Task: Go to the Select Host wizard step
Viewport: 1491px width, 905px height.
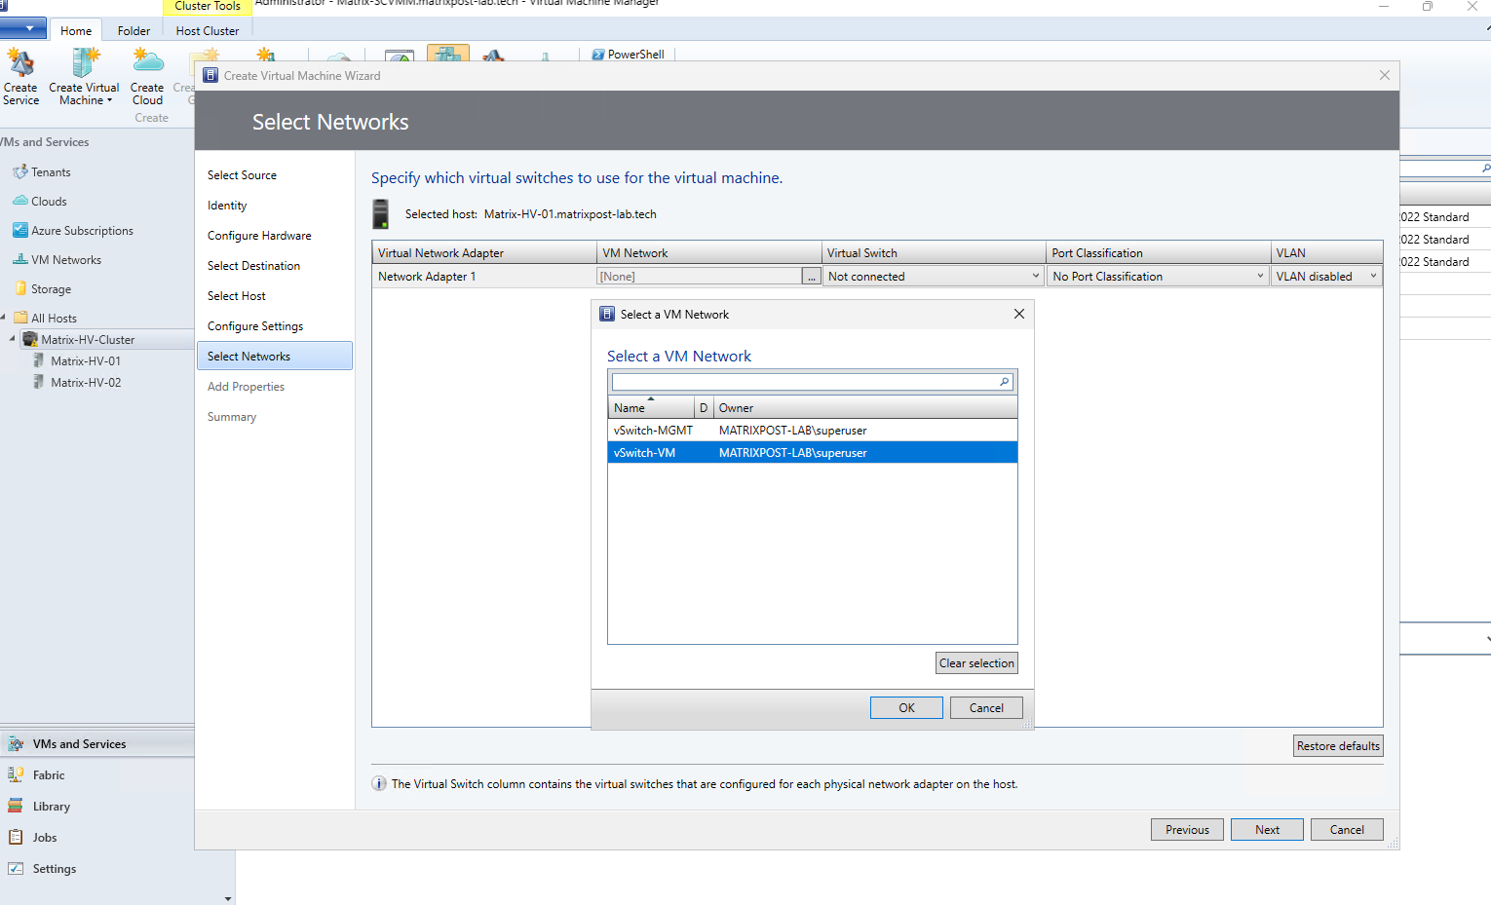Action: click(x=237, y=296)
